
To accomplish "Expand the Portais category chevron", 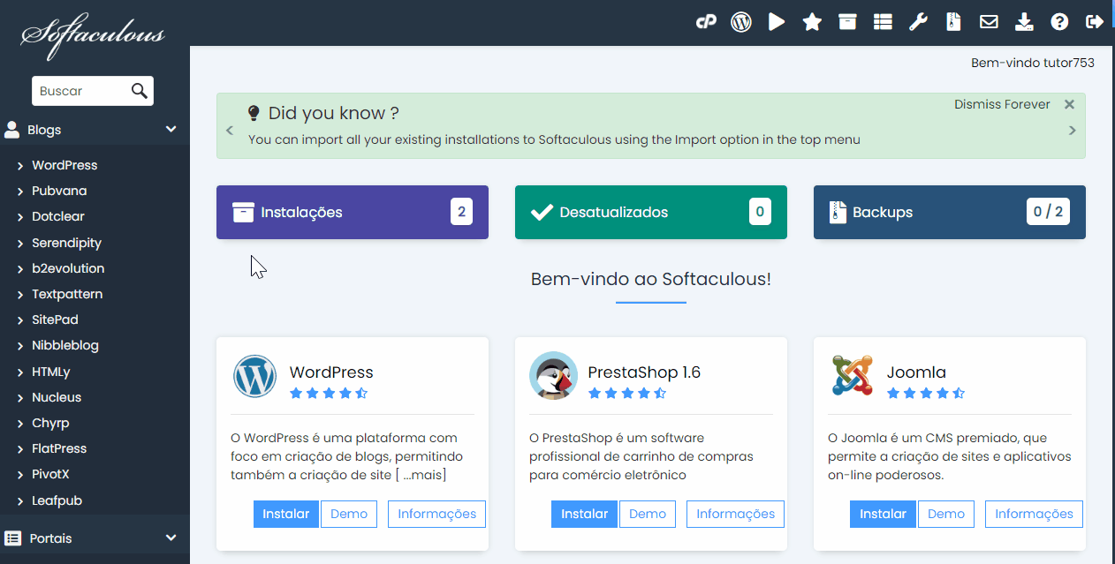I will tap(171, 538).
